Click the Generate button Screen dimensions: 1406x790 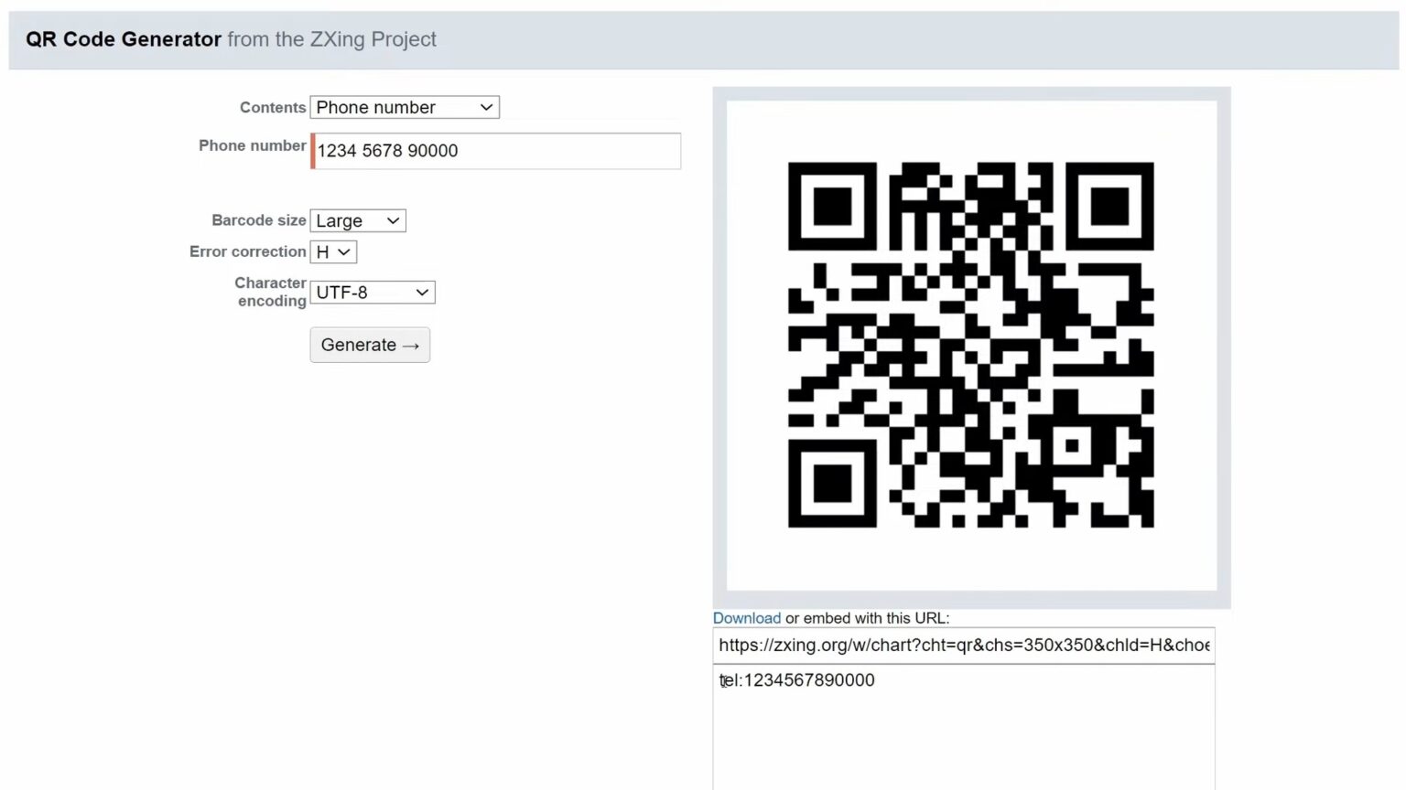369,345
